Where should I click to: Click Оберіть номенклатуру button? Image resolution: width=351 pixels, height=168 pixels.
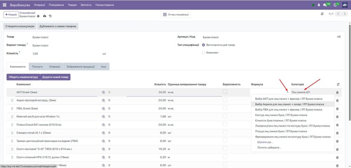[x=23, y=77]
